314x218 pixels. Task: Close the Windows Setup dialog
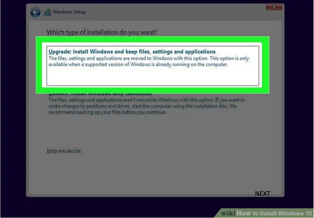[274, 7]
